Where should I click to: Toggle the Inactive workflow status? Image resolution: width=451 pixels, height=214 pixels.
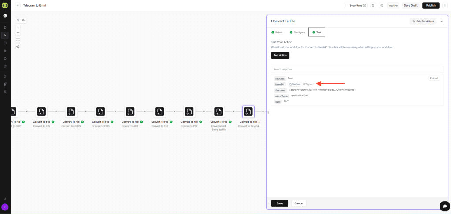click(393, 6)
